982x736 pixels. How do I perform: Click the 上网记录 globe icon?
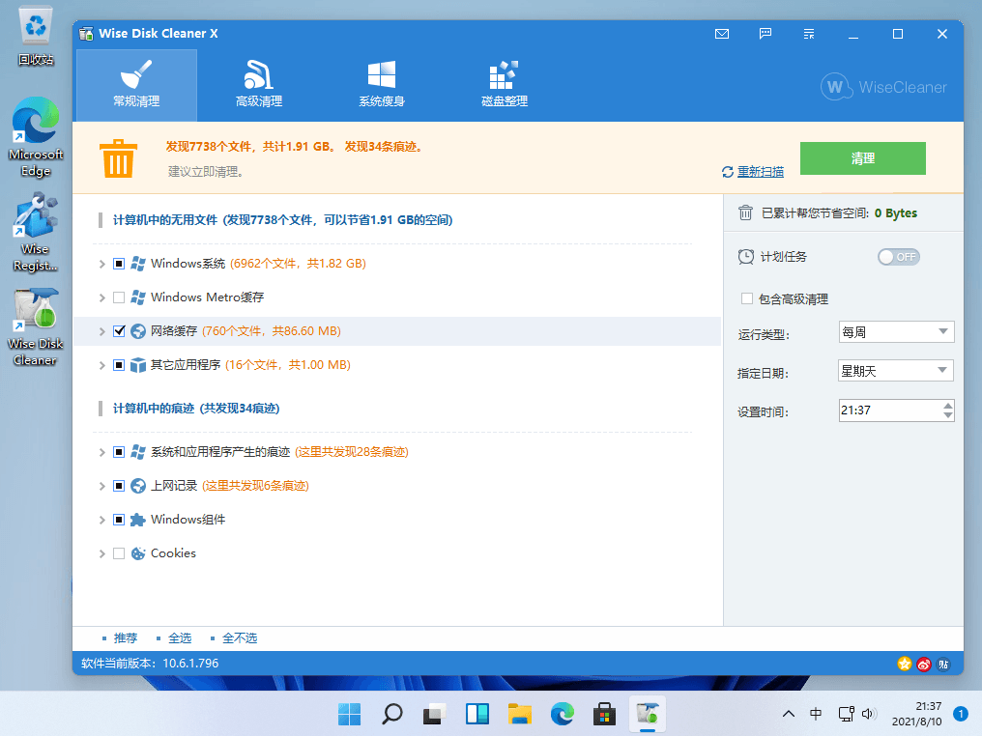click(138, 486)
